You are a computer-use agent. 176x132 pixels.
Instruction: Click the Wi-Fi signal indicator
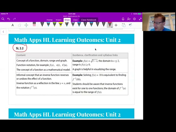pyautogui.click(x=7, y=14)
